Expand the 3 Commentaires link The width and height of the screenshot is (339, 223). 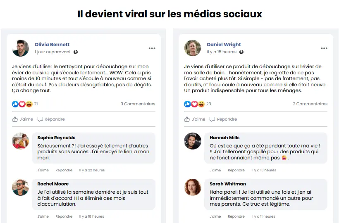coord(138,104)
